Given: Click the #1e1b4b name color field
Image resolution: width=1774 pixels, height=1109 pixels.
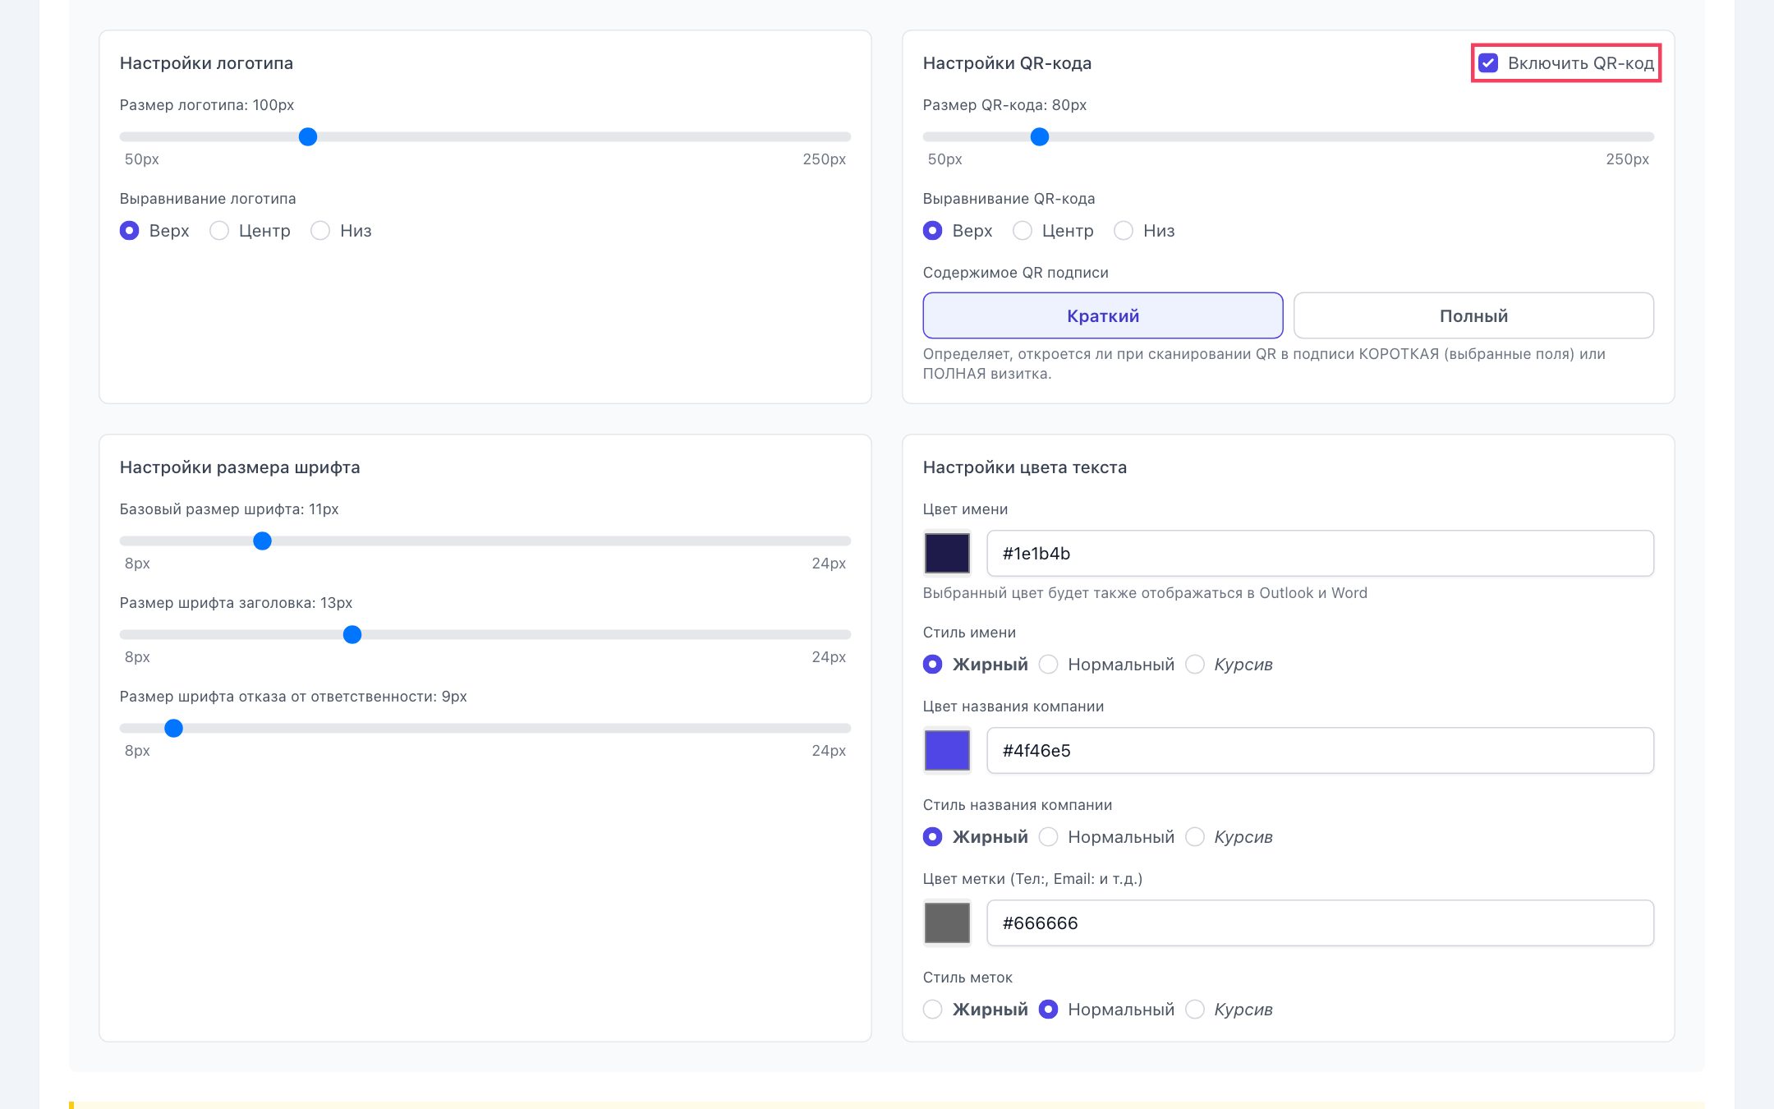Looking at the screenshot, I should coord(1320,554).
